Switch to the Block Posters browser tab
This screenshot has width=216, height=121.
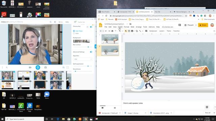pyautogui.click(x=105, y=12)
